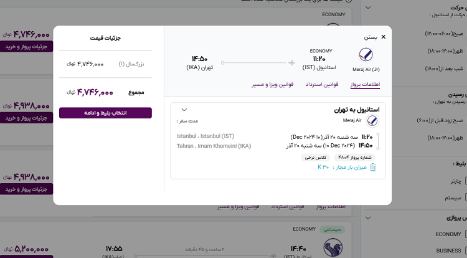Viewport: 467px width, 258px height.
Task: Close the flight details dialog with X icon
Action: click(384, 37)
